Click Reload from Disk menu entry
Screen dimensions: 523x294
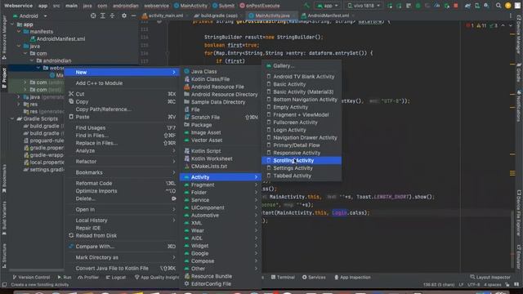[x=122, y=236]
